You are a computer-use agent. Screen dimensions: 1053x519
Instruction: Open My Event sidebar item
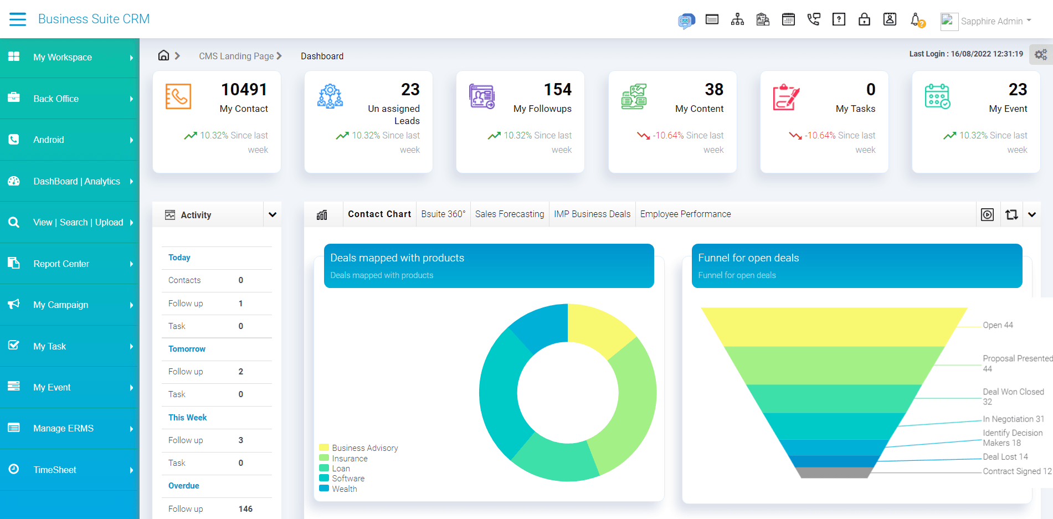pyautogui.click(x=70, y=387)
